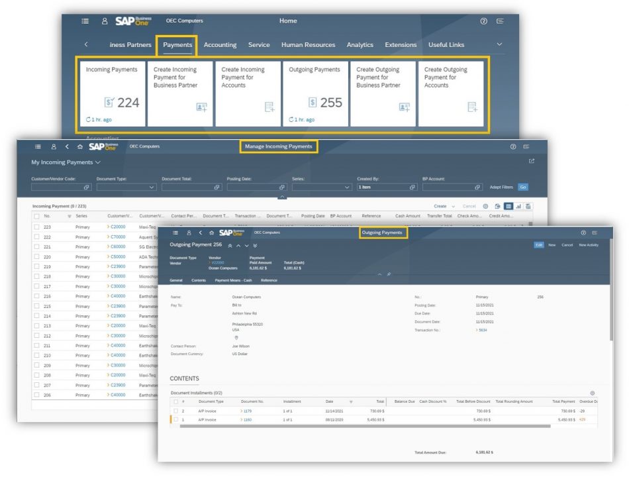The width and height of the screenshot is (629, 477).
Task: Select checkbox for incoming payment 223
Action: [x=36, y=227]
